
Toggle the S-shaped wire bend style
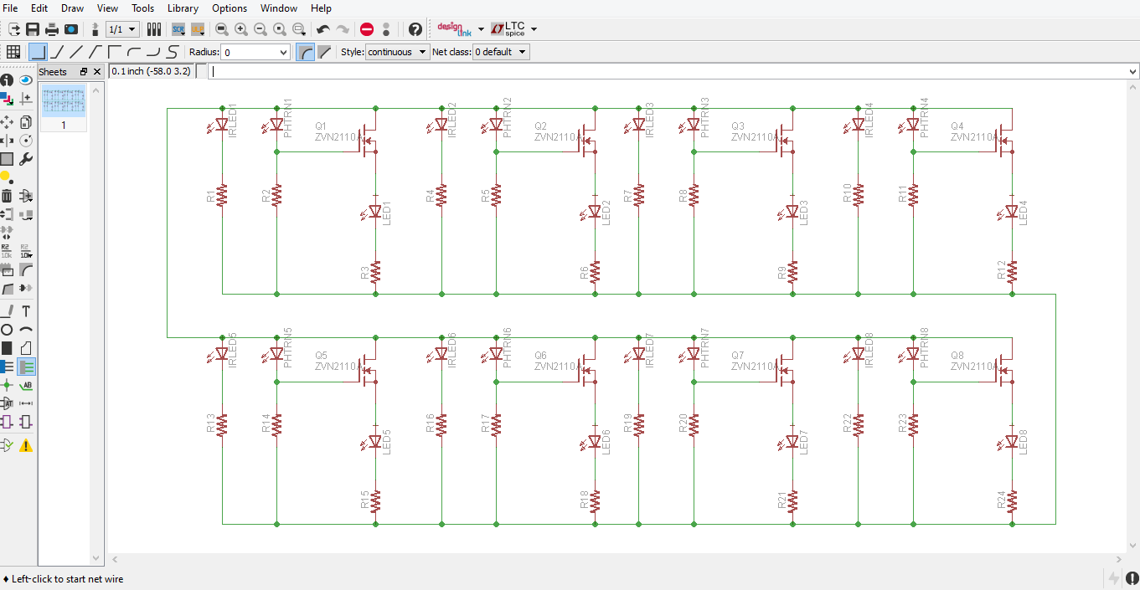[171, 51]
